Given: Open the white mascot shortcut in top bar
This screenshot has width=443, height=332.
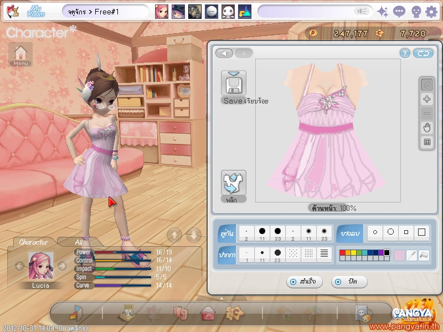Looking at the screenshot, I should (228, 12).
